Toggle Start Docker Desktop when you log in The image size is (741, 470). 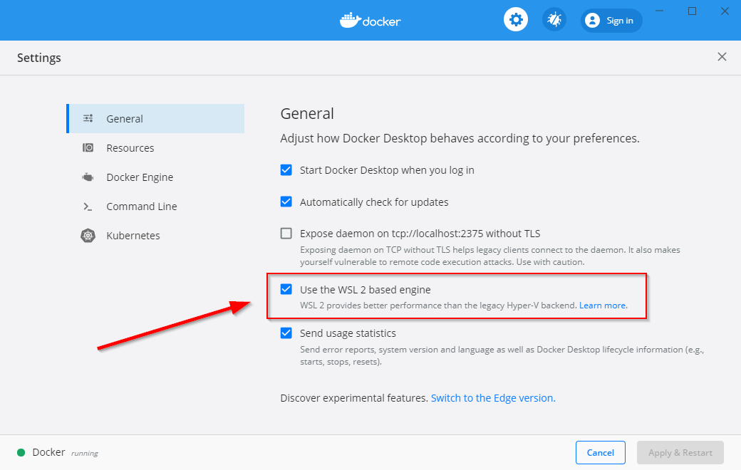[286, 170]
